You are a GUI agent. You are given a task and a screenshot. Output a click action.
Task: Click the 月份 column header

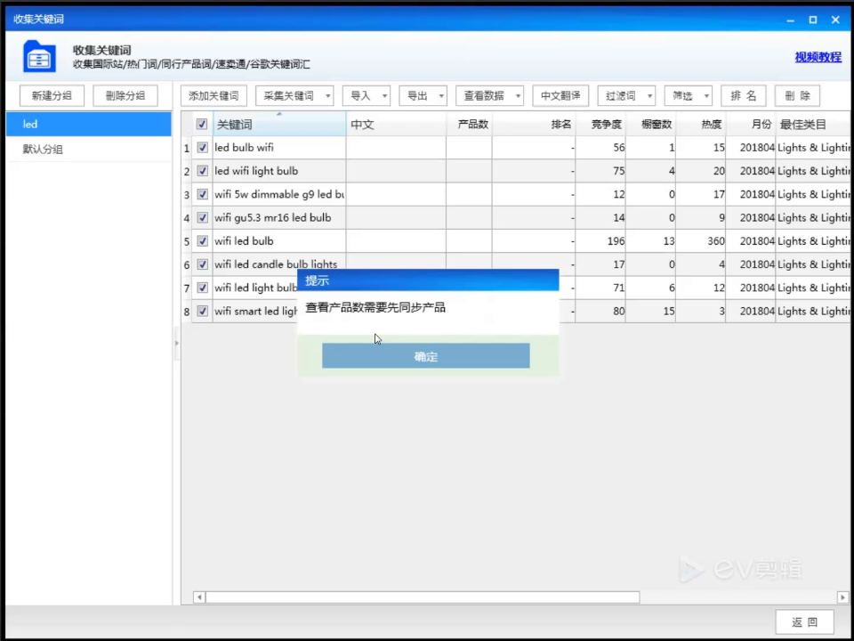coord(751,125)
